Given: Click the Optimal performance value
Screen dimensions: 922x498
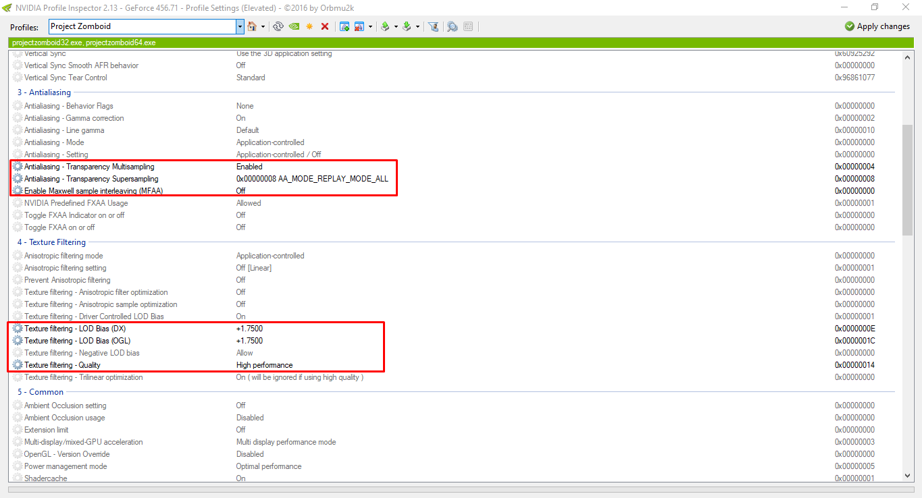Looking at the screenshot, I should coord(269,466).
